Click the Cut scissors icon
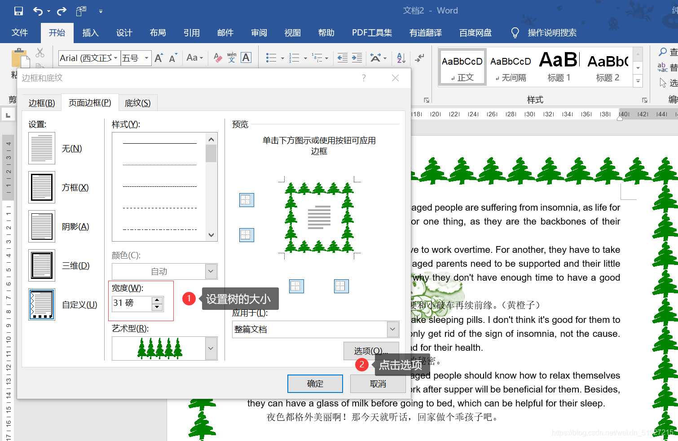 pyautogui.click(x=40, y=53)
